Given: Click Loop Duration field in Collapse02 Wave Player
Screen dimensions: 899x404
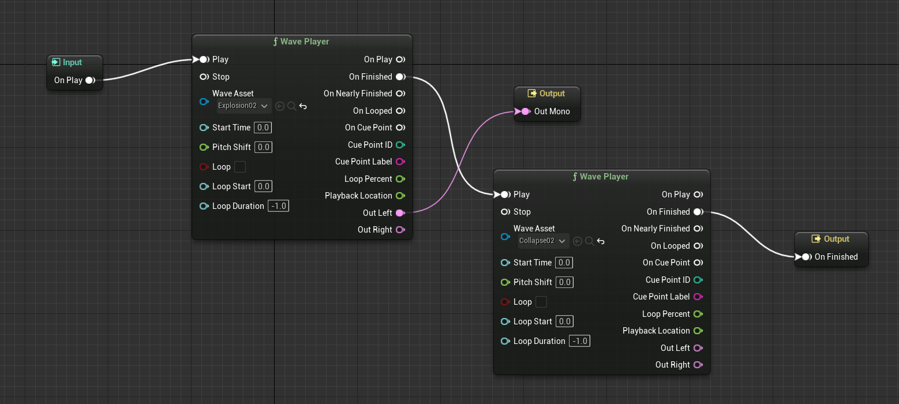Looking at the screenshot, I should point(579,341).
